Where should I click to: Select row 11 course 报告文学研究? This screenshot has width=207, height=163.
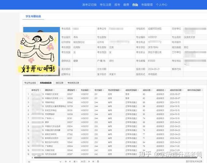pos(51,134)
